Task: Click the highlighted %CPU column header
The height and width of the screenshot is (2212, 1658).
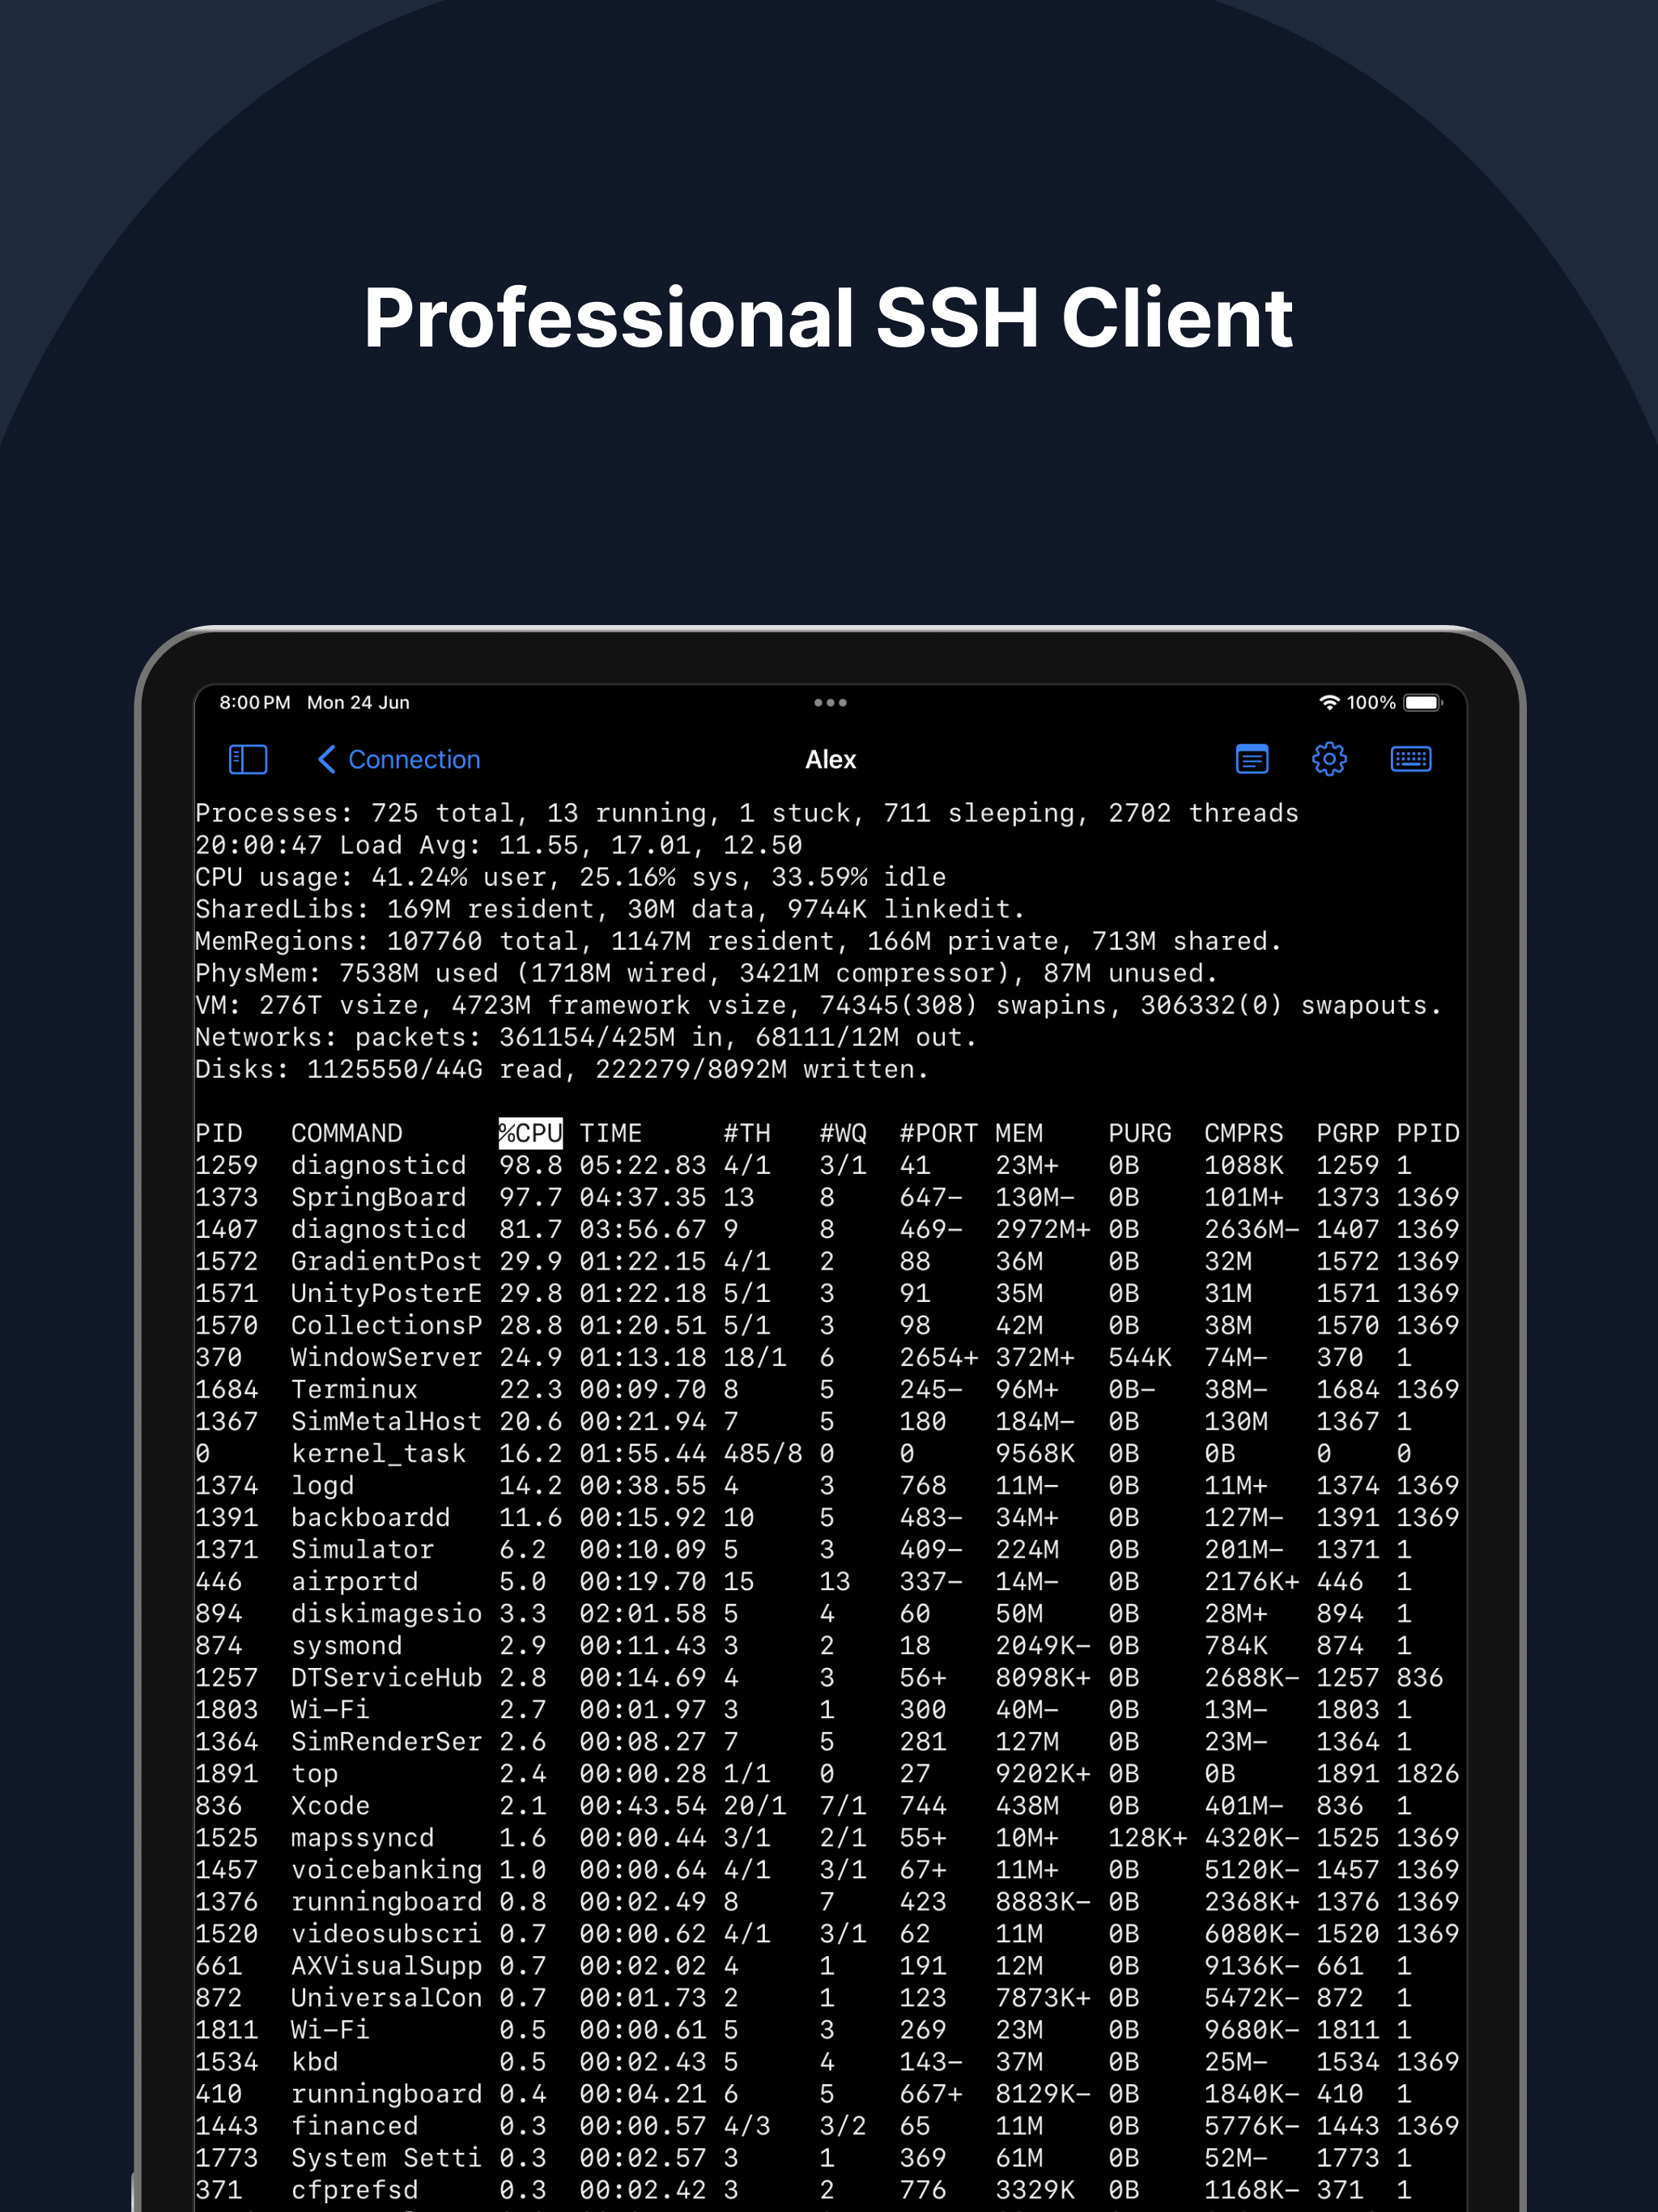Action: pyautogui.click(x=530, y=1133)
